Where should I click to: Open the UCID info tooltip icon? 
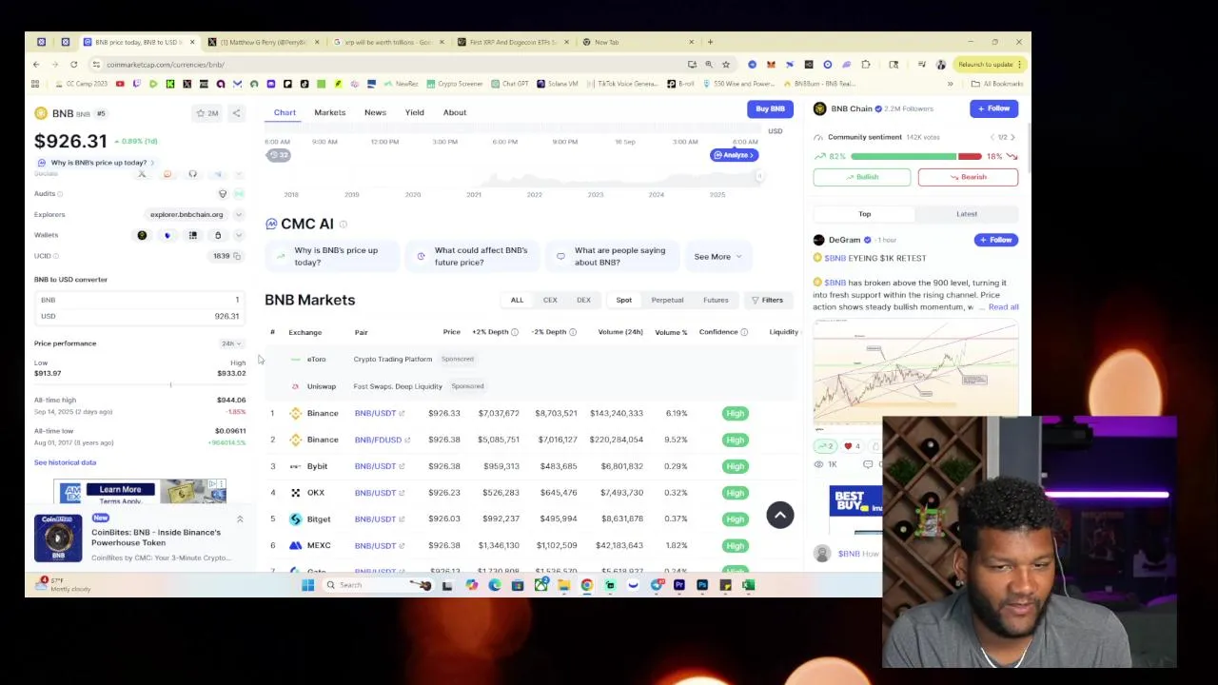click(x=56, y=256)
